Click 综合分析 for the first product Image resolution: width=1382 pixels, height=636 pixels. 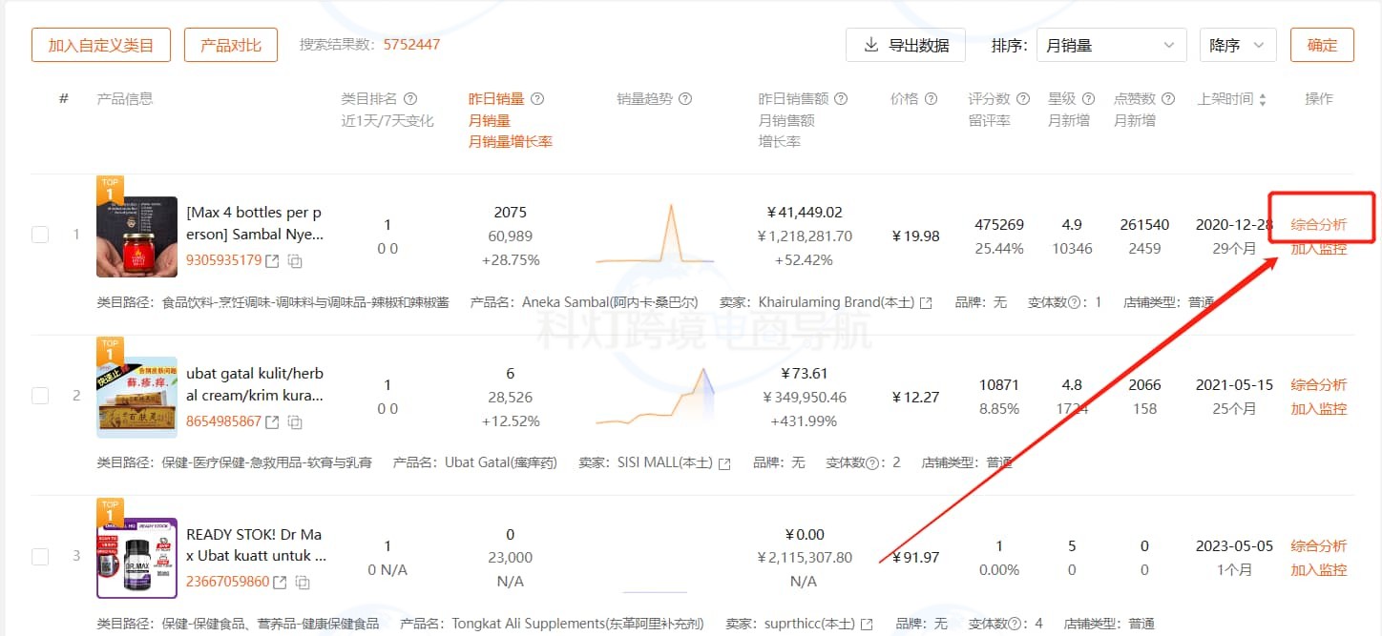1318,225
